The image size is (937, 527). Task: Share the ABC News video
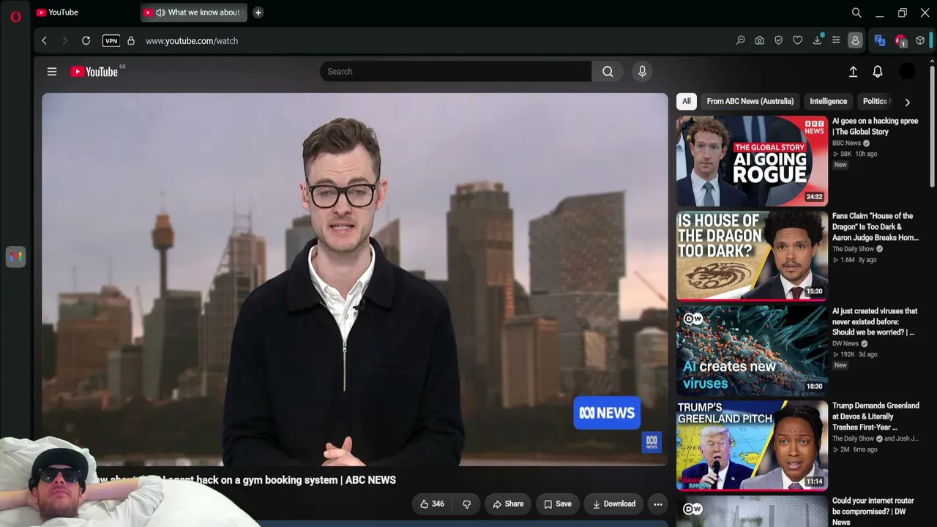tap(508, 504)
